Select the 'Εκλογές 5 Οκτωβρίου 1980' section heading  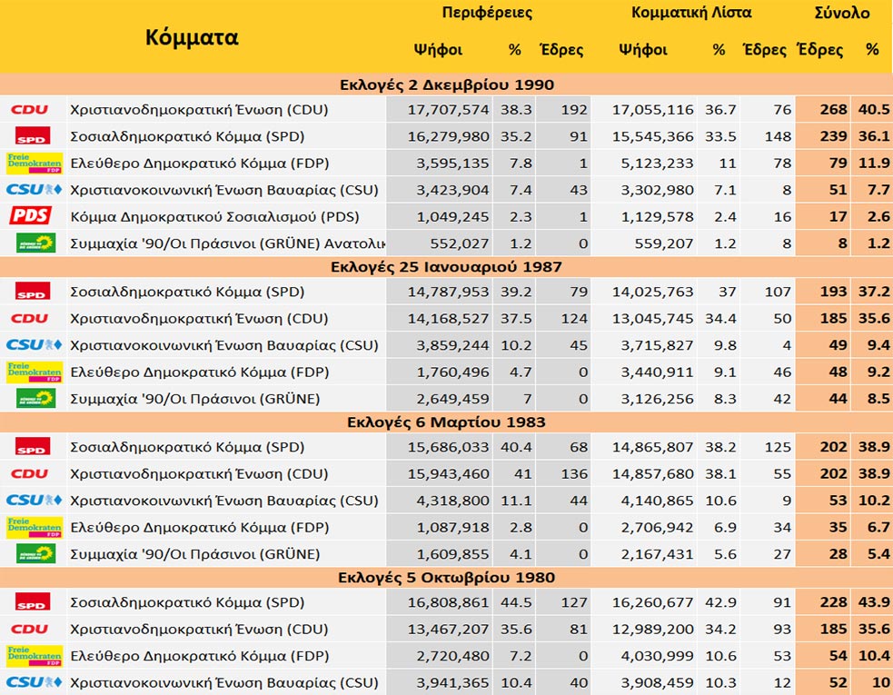tap(447, 578)
